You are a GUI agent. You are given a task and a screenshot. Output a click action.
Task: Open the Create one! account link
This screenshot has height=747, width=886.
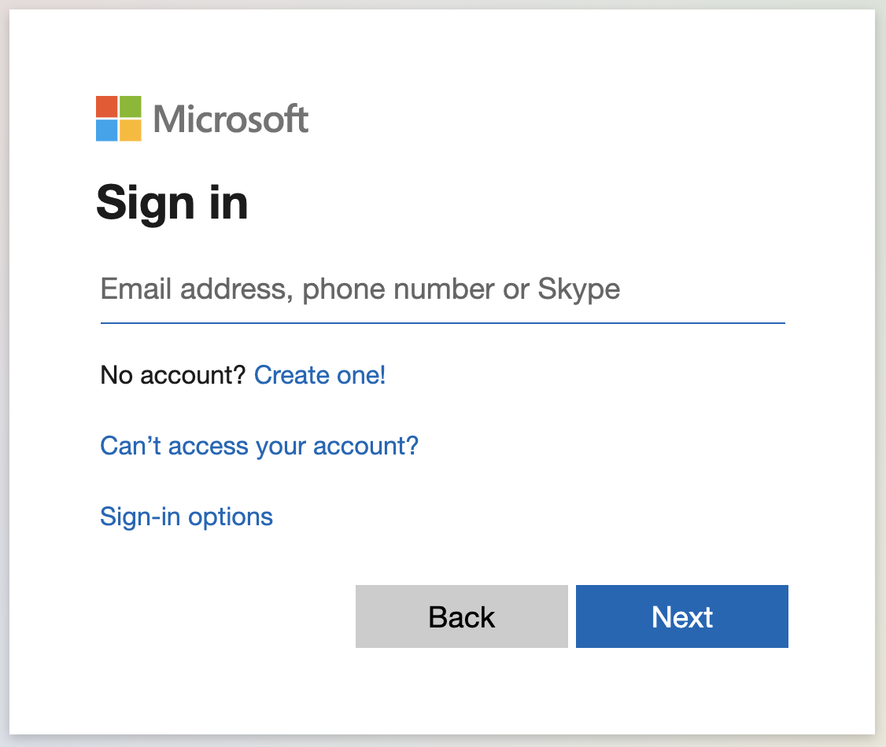click(319, 375)
